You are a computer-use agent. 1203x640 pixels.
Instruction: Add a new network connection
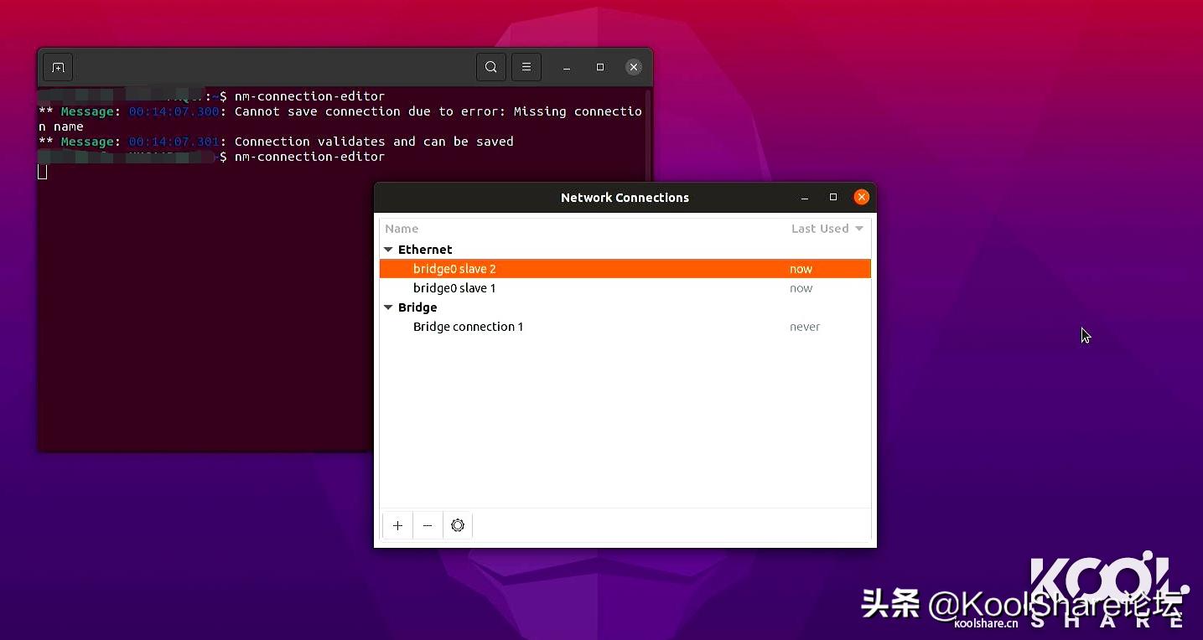pos(397,525)
